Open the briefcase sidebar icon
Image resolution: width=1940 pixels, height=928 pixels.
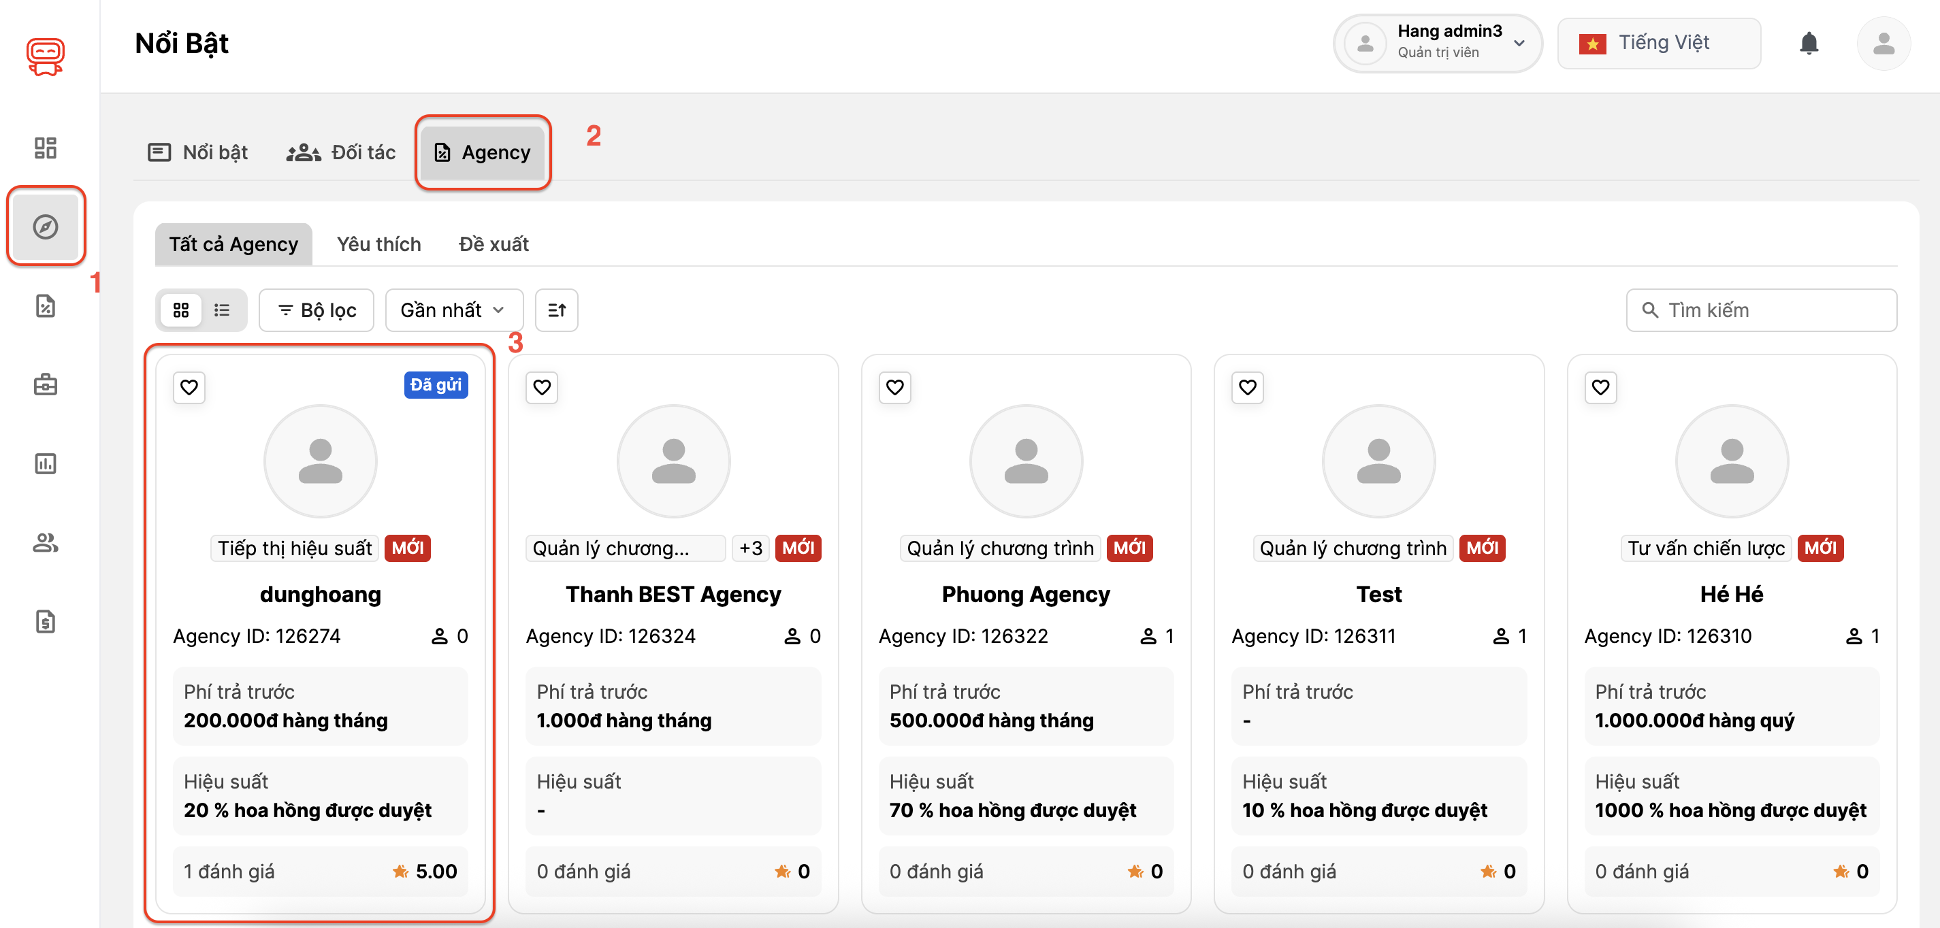[x=45, y=384]
